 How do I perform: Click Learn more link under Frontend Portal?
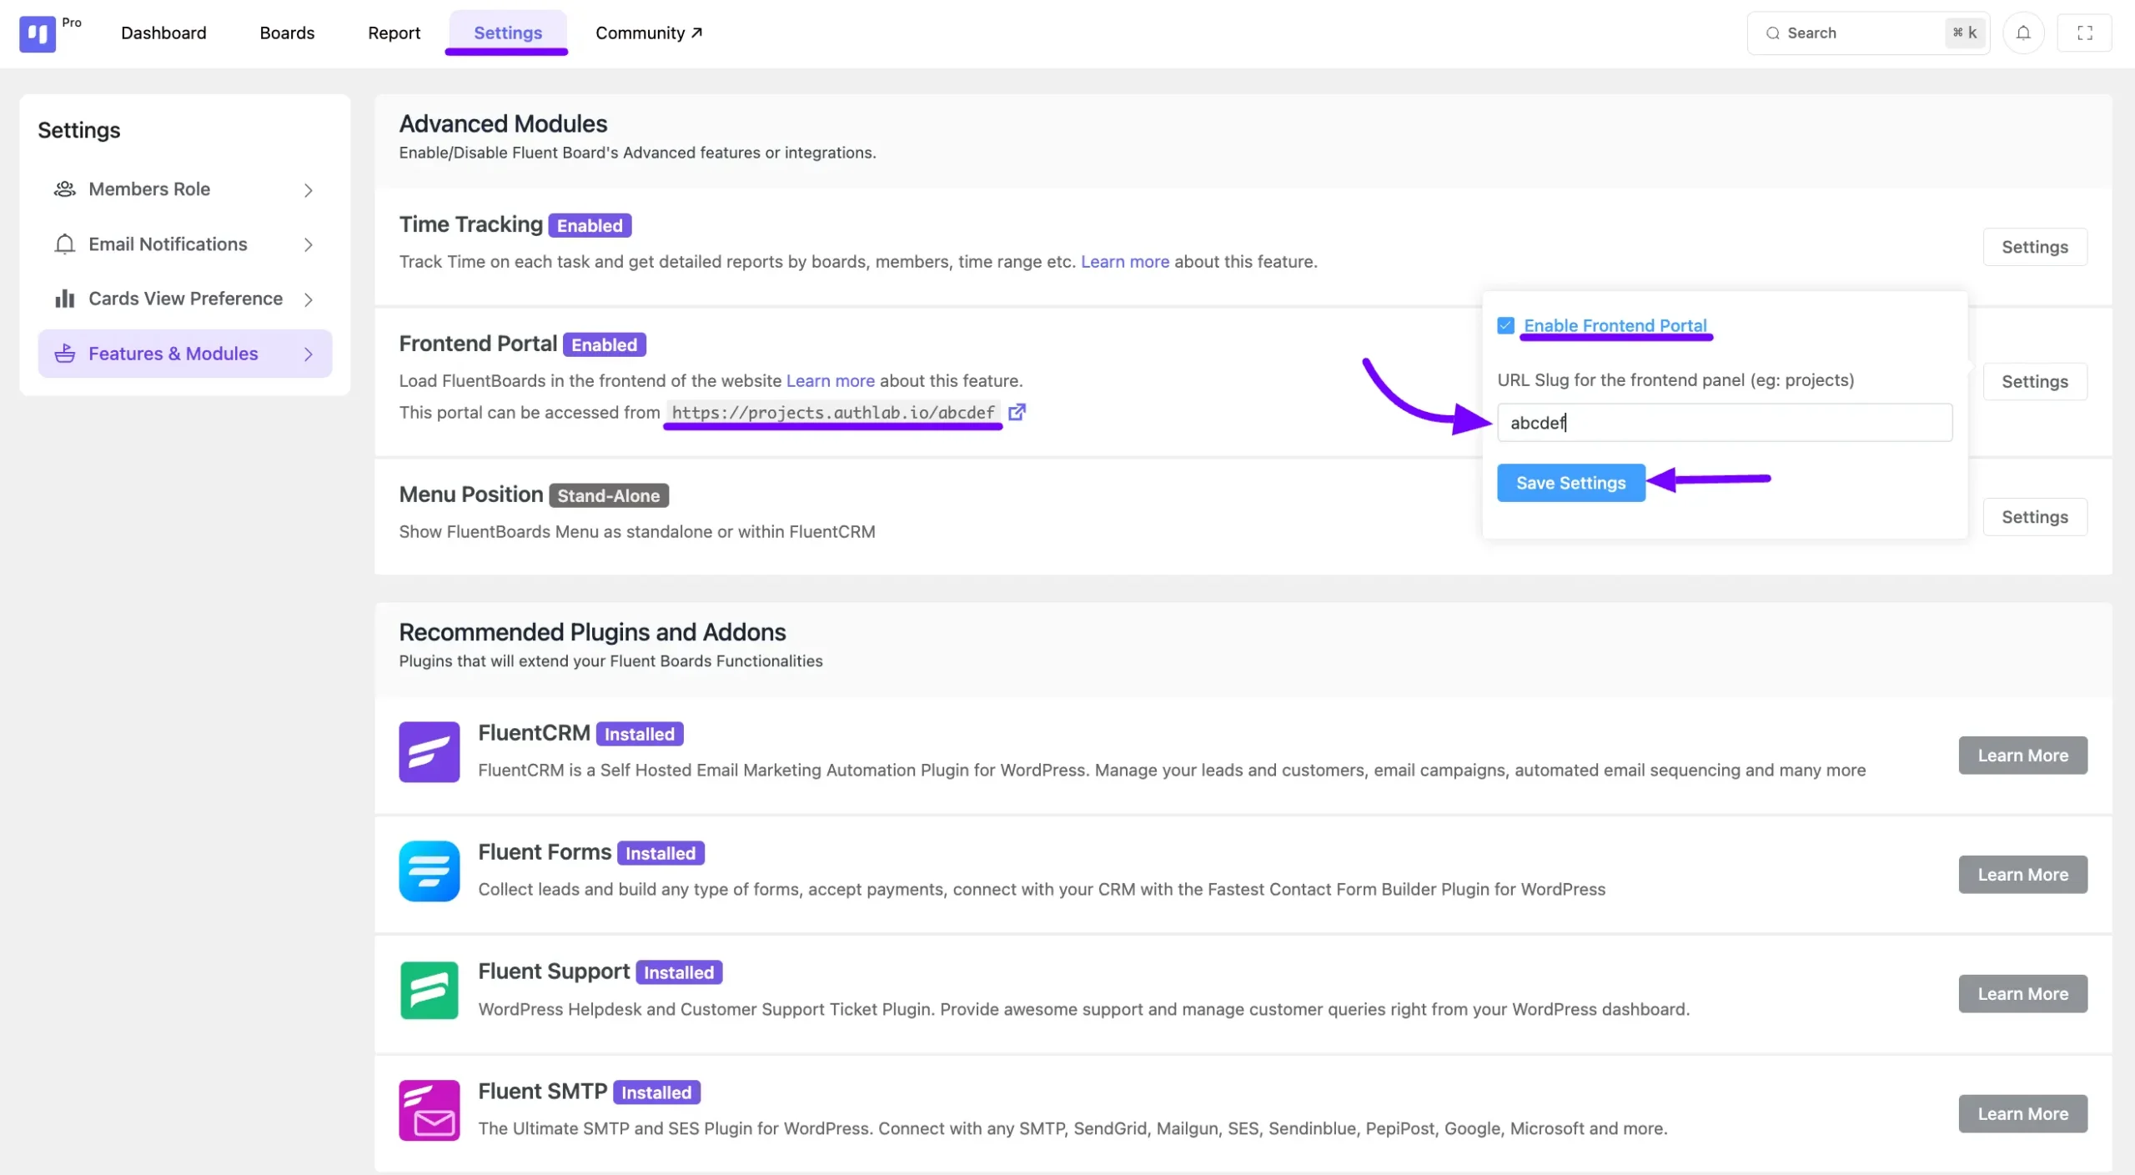tap(831, 381)
